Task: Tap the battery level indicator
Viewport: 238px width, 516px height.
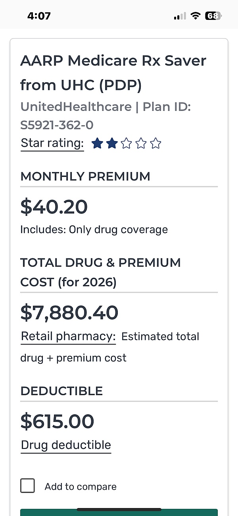Action: 213,16
